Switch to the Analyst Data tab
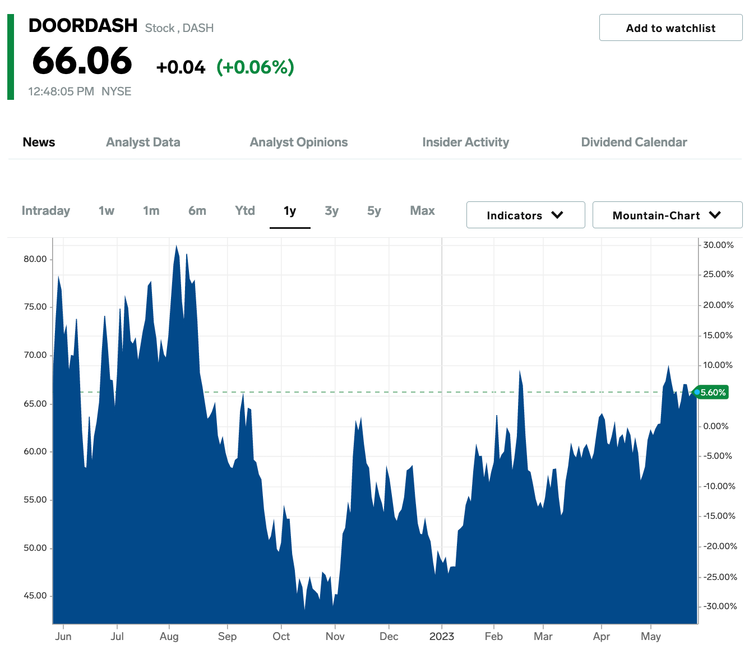 (x=142, y=142)
